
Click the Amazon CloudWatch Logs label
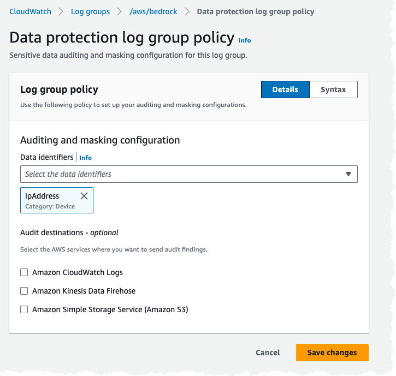coord(78,272)
